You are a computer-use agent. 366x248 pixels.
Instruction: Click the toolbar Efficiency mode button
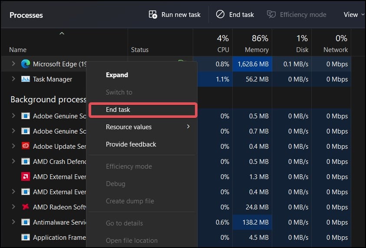[x=297, y=14]
